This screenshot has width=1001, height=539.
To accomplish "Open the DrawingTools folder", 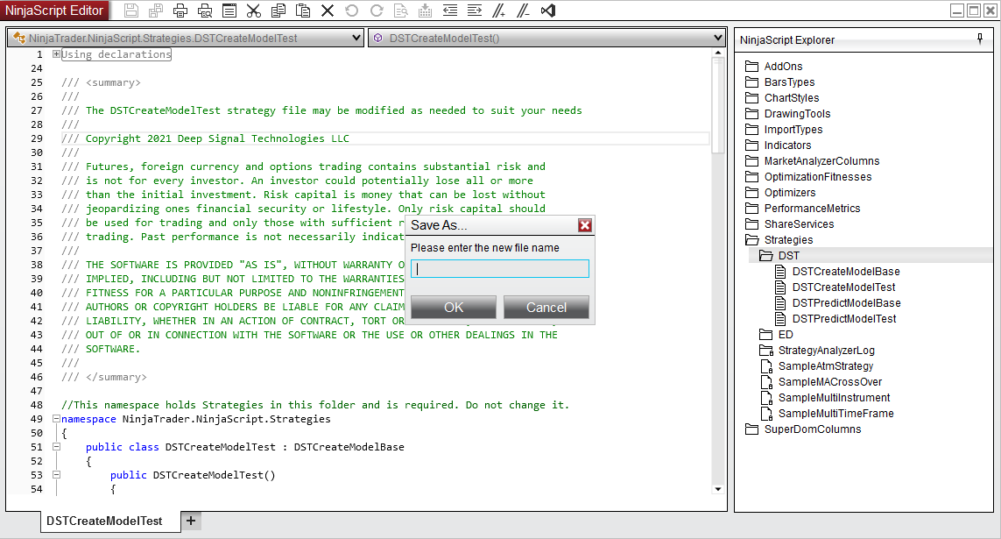I will pos(788,114).
